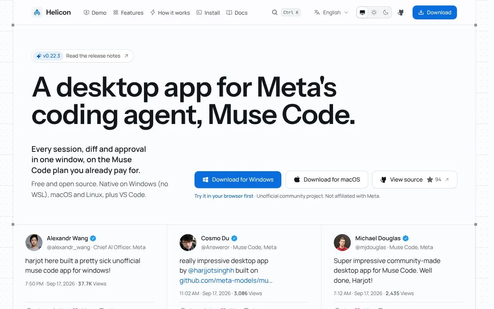494x309 pixels.
Task: Click the 37.7K Views count
Action: (92, 284)
